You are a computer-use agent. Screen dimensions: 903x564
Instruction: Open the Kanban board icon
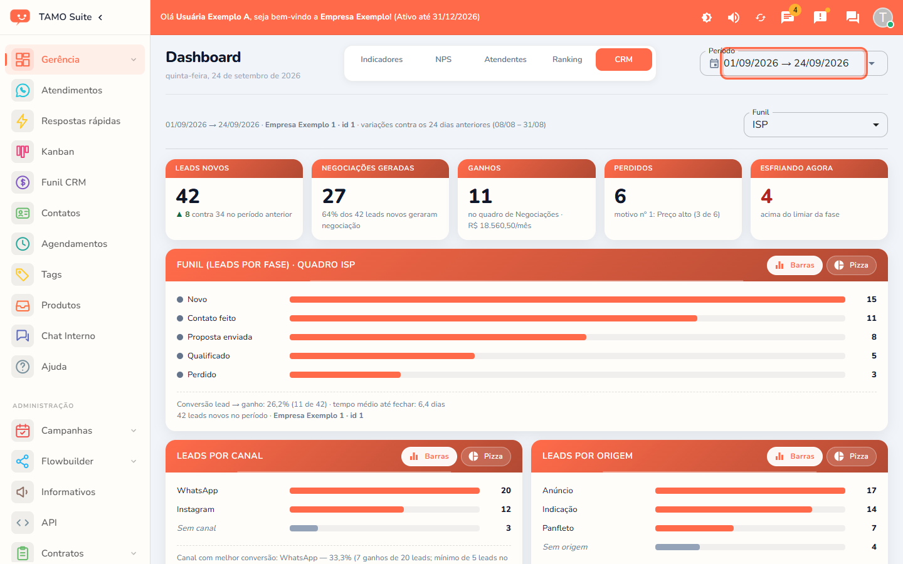pos(23,152)
